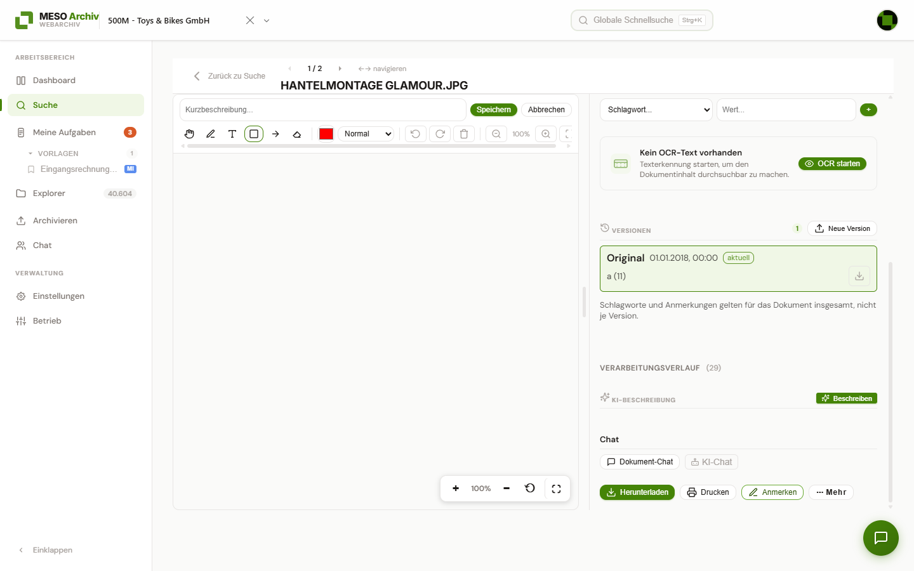
Task: Select the pencil drawing tool
Action: pyautogui.click(x=211, y=134)
